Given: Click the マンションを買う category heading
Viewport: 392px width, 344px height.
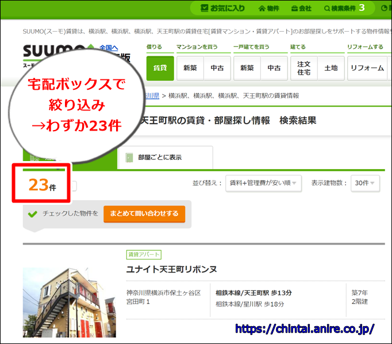Looking at the screenshot, I should point(197,47).
